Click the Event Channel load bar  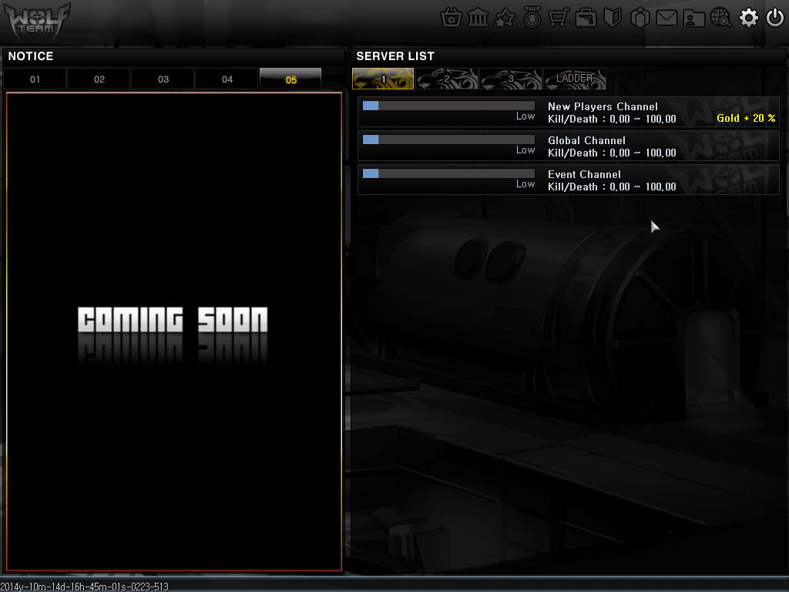448,173
